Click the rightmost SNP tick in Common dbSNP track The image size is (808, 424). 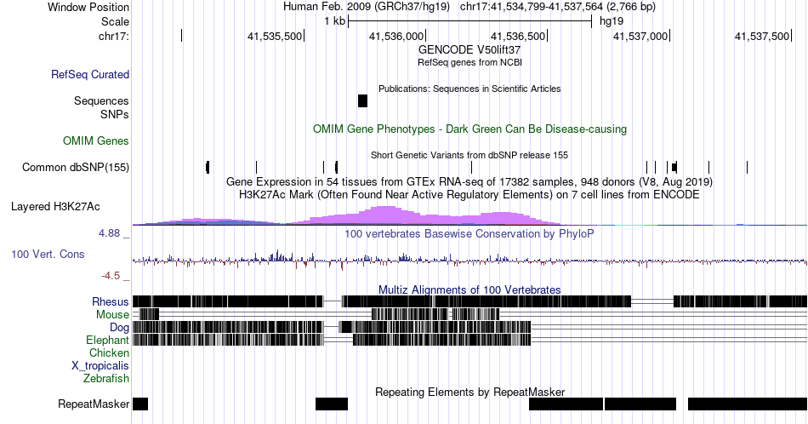[748, 167]
